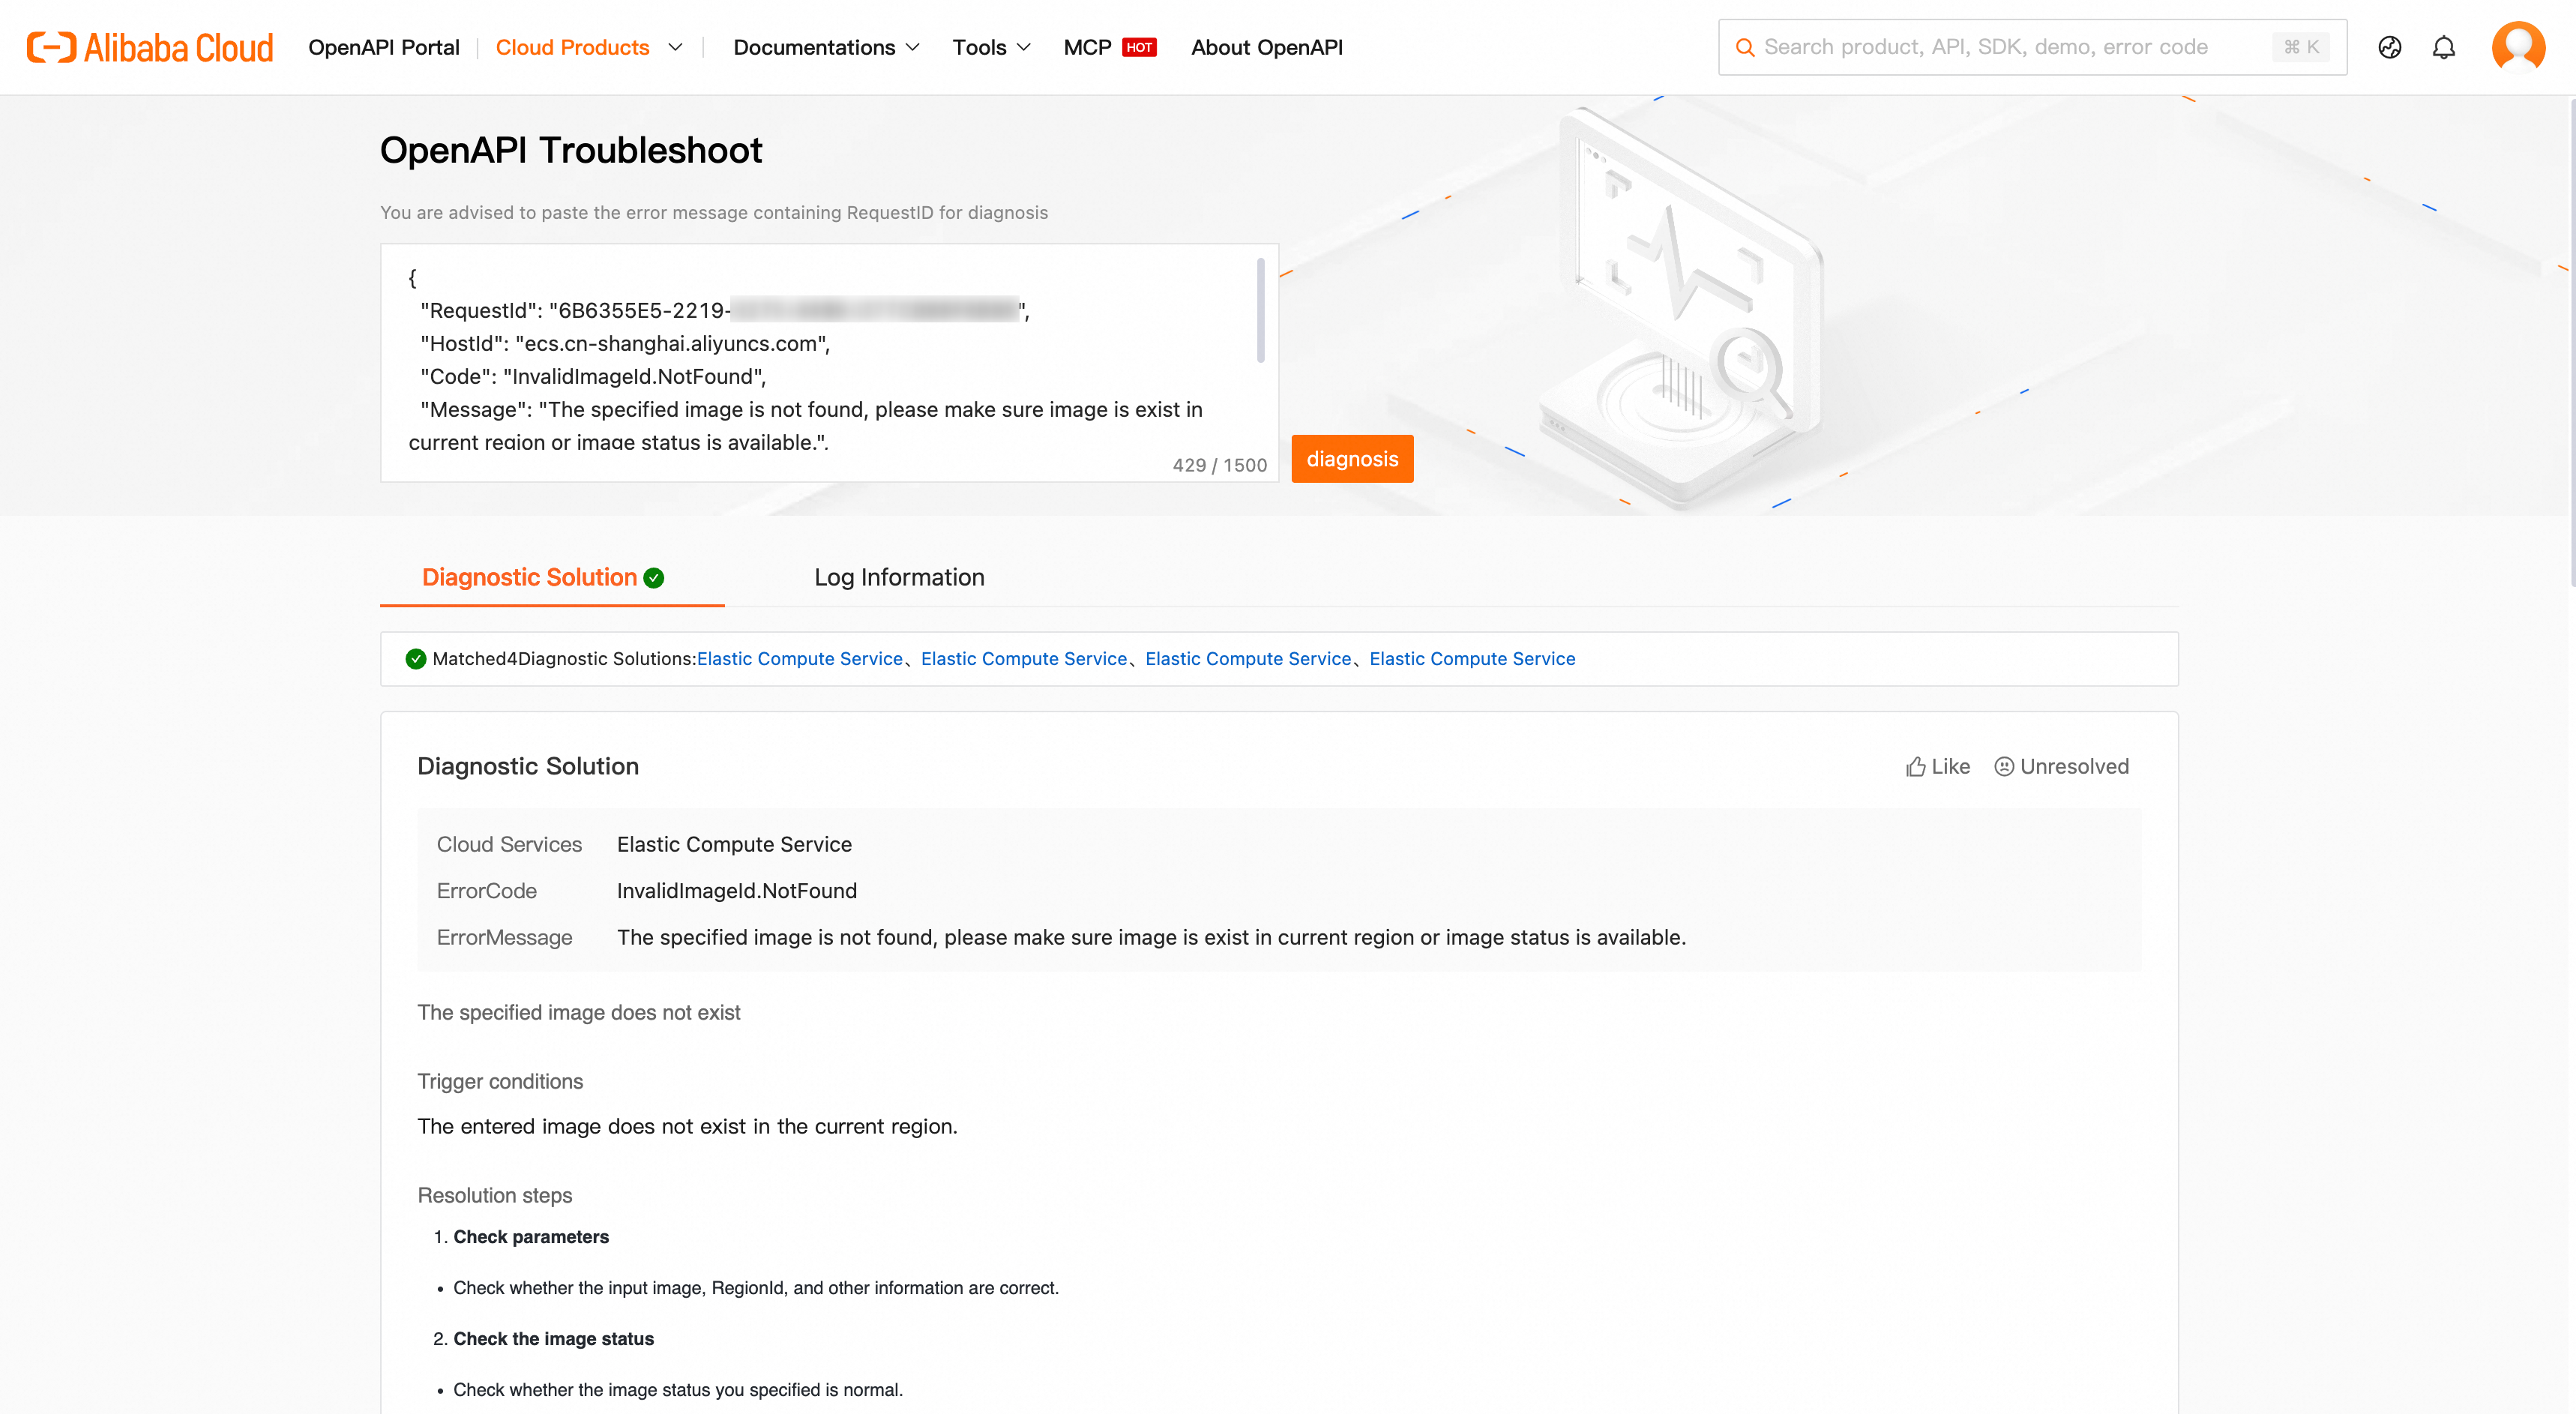Go to the OpenAPI Portal
Viewport: 2576px width, 1414px height.
[384, 47]
